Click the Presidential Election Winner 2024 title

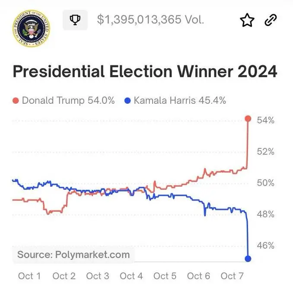pos(145,72)
